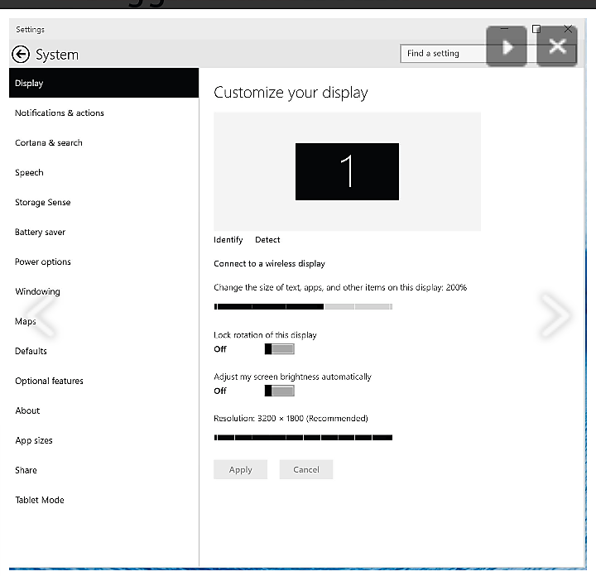The image size is (596, 576).
Task: Go to next image with right chevron
Action: coord(555,314)
